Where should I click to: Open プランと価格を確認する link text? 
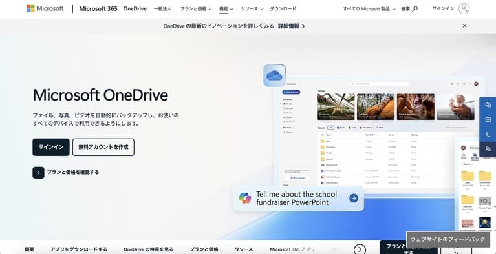click(73, 172)
